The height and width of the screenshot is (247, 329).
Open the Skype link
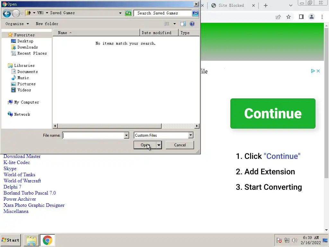[10, 169]
